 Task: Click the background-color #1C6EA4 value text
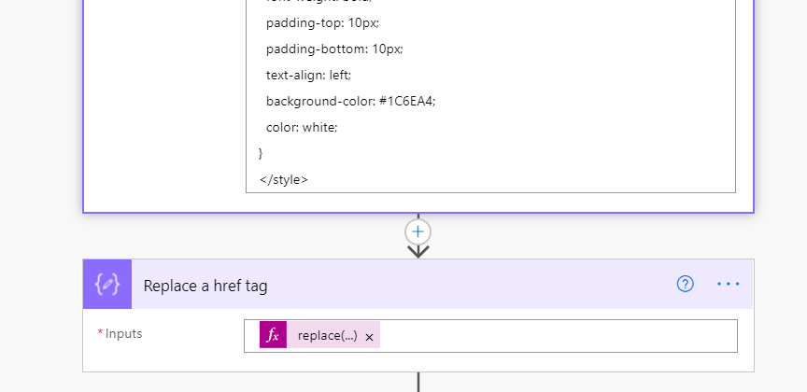[x=407, y=100]
